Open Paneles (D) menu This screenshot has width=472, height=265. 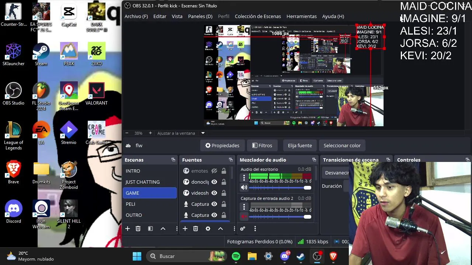pos(200,16)
